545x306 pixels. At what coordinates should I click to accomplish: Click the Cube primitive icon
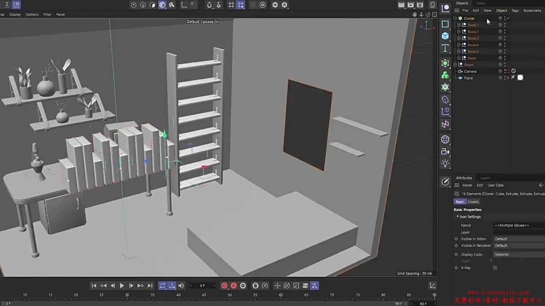(445, 36)
